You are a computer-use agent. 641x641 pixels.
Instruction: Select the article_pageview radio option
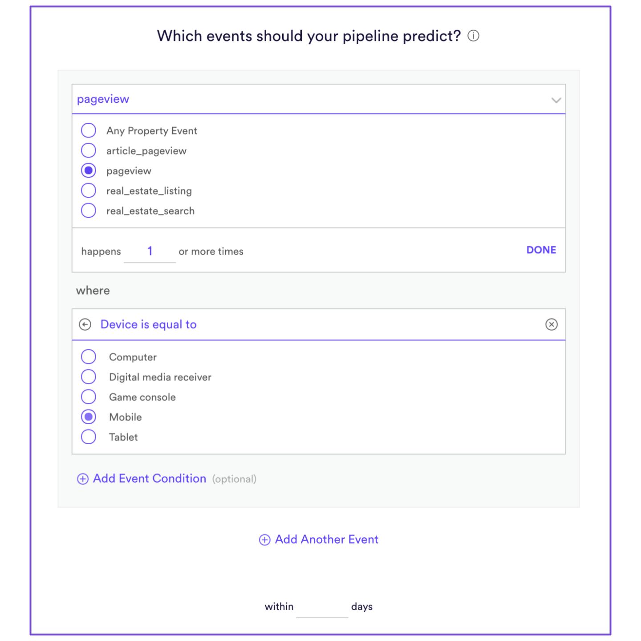(x=89, y=150)
